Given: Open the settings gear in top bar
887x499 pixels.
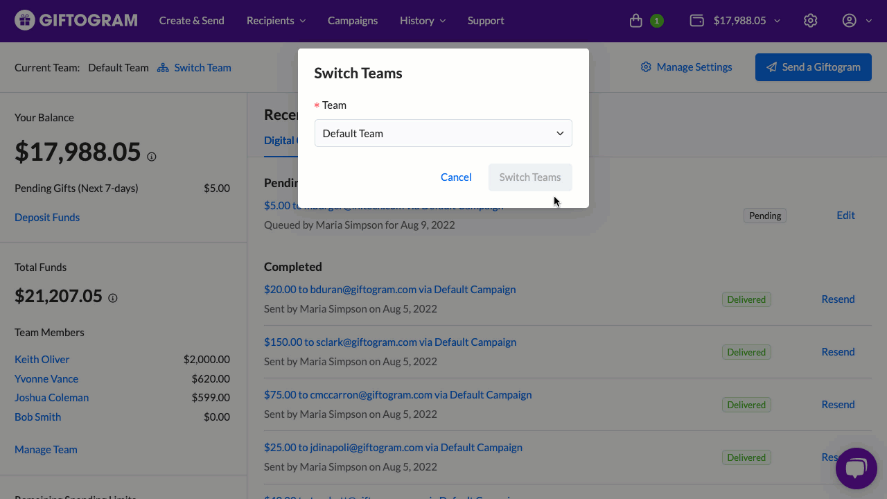Looking at the screenshot, I should 810,21.
